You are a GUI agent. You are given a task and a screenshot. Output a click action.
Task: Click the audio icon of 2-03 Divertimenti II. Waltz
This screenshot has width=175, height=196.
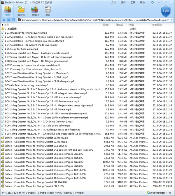3,77
